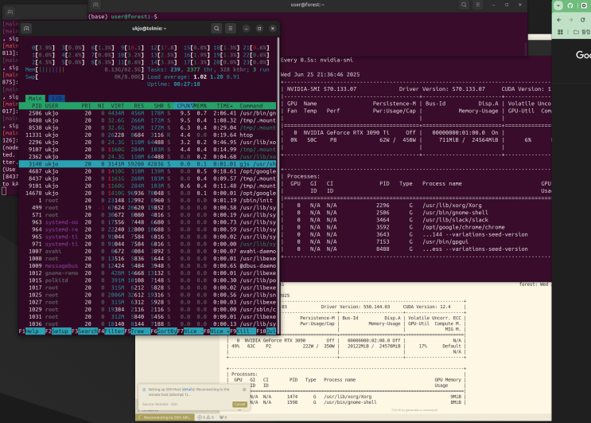The height and width of the screenshot is (423, 591).
Task: Click the browser back arrow
Action: [559, 19]
